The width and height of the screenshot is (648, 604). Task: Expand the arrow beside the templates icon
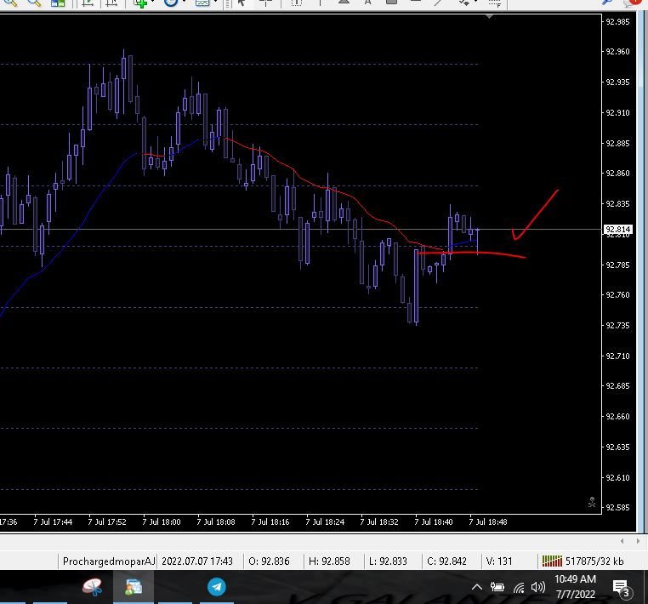(x=216, y=2)
